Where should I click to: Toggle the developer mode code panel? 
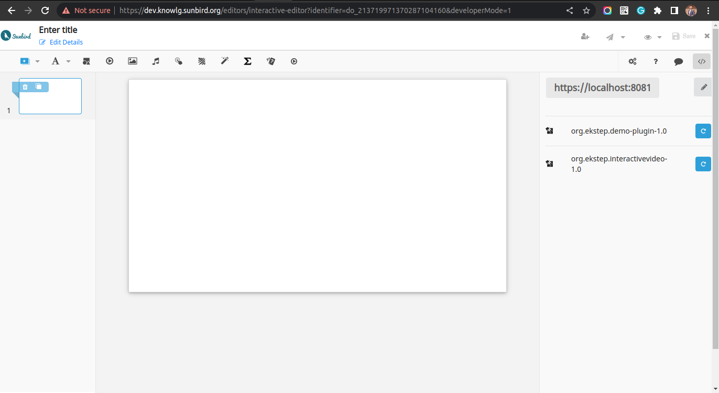pos(702,61)
